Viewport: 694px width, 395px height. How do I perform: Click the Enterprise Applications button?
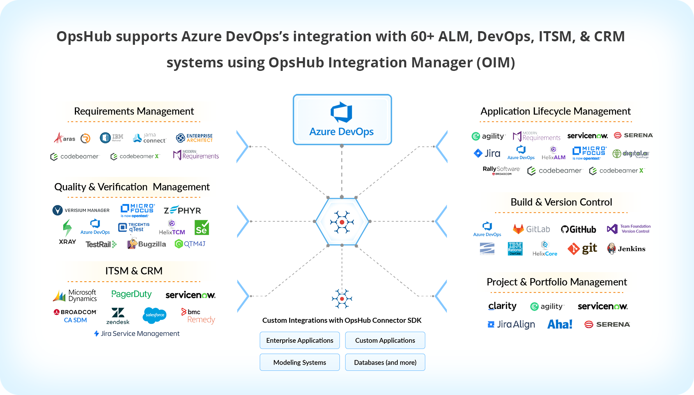coord(299,340)
